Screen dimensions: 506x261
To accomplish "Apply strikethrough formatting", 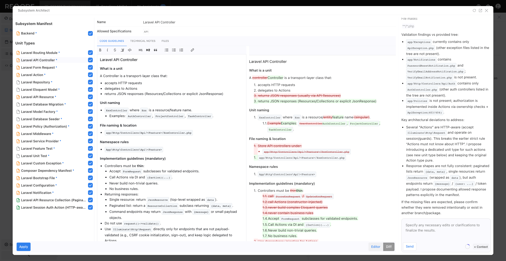I will 115,50.
